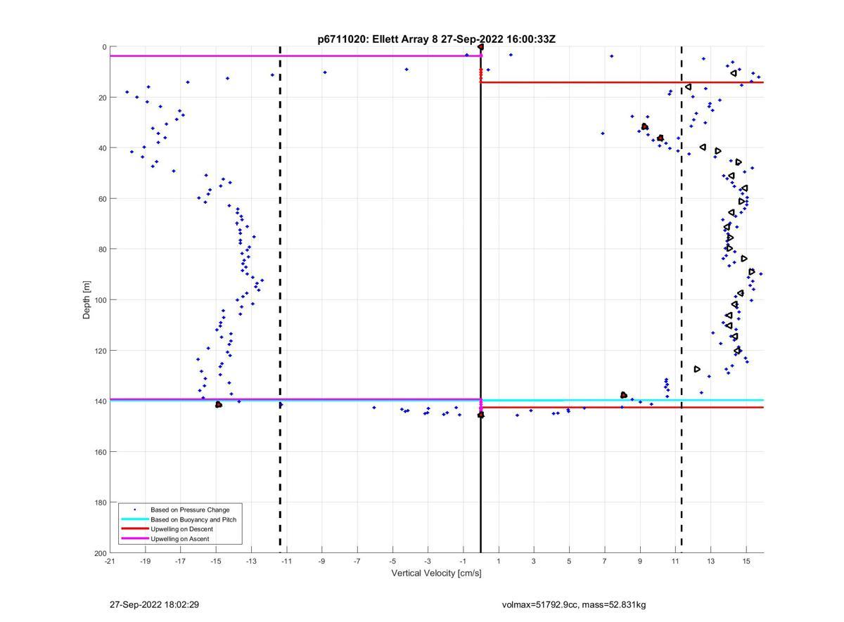The height and width of the screenshot is (622, 844).
Task: Click depth-axis tick label "140"
Action: [100, 401]
